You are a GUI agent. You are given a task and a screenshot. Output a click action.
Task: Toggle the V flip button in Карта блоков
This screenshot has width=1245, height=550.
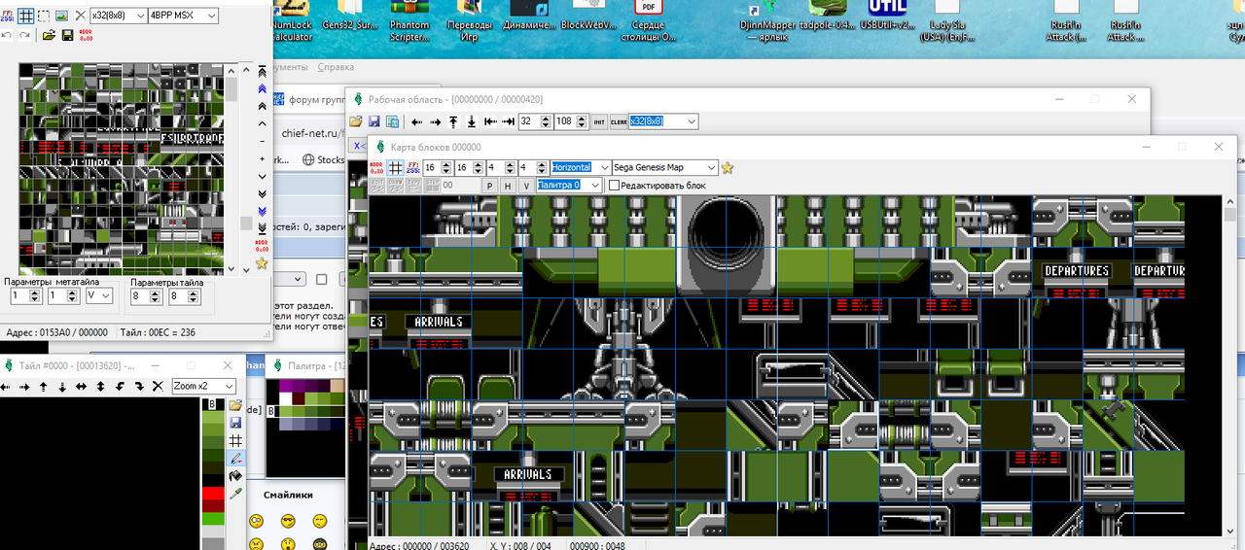click(x=526, y=185)
